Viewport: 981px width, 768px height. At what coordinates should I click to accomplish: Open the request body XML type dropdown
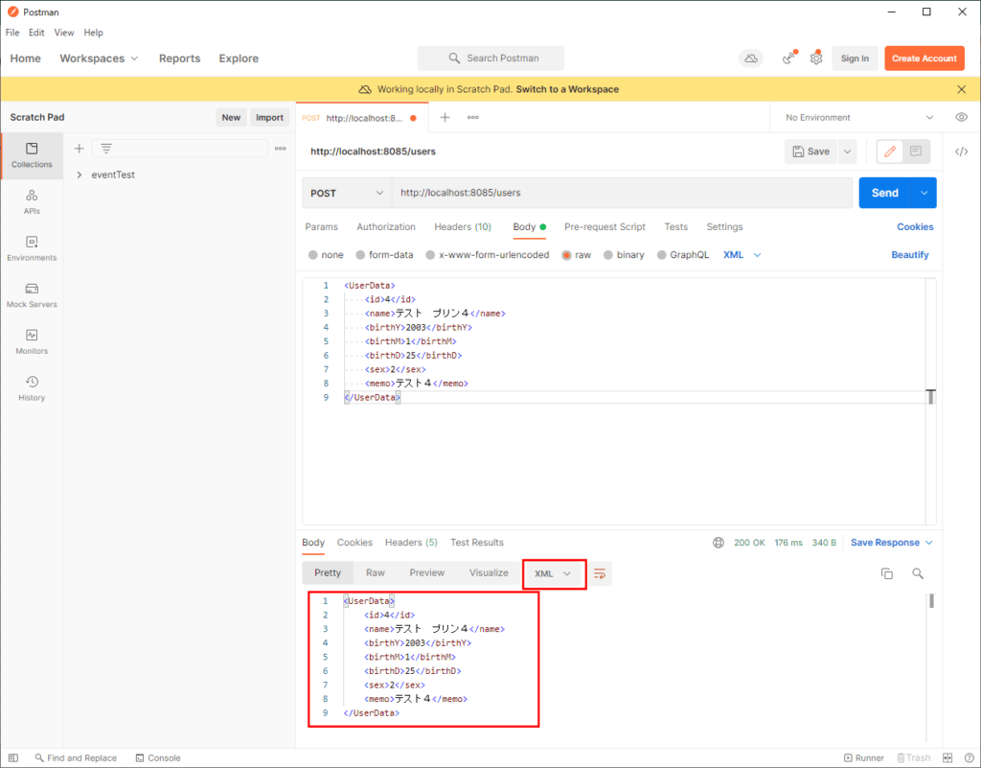[742, 255]
